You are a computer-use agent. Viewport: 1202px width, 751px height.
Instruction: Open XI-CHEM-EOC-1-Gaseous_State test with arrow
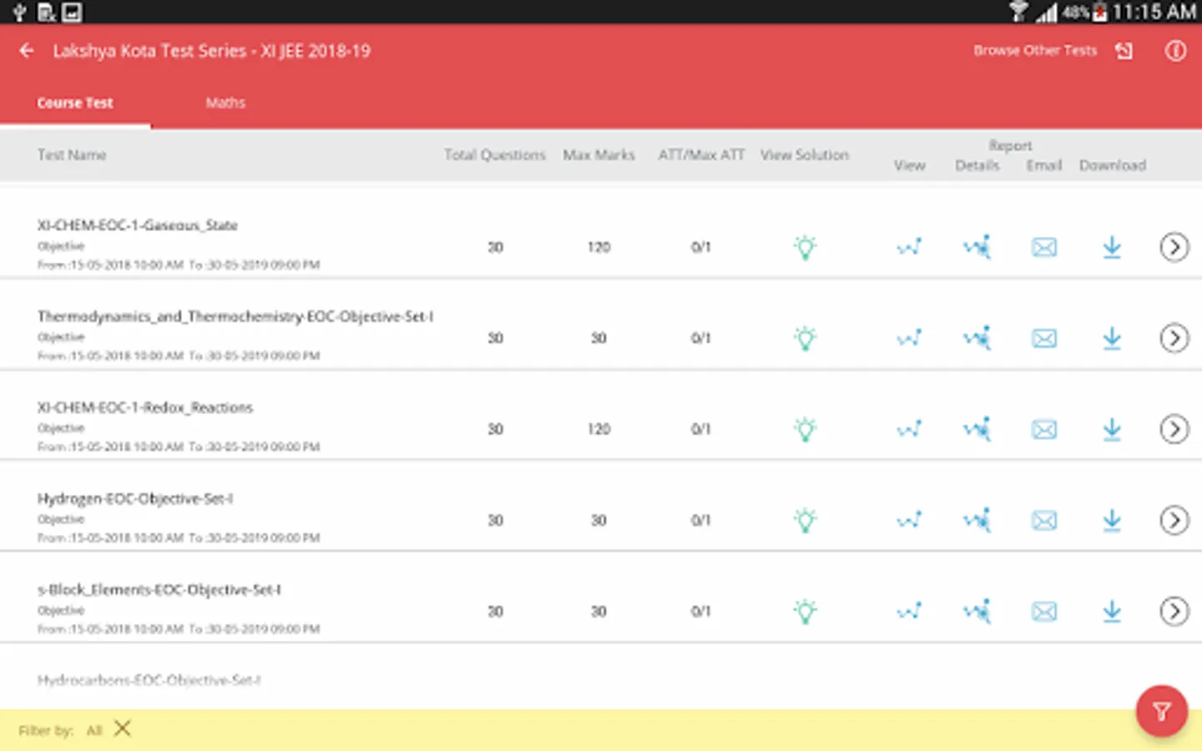(x=1174, y=247)
